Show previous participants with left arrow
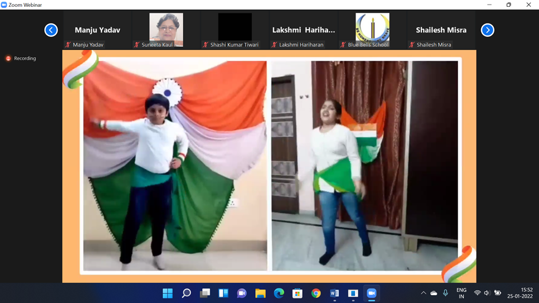The height and width of the screenshot is (303, 539). 51,30
